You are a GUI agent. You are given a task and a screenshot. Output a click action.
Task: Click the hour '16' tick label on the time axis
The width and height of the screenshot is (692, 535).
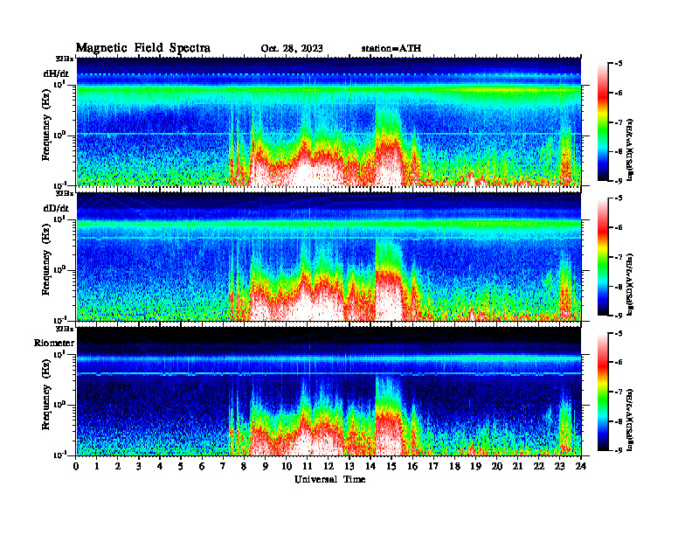point(412,467)
